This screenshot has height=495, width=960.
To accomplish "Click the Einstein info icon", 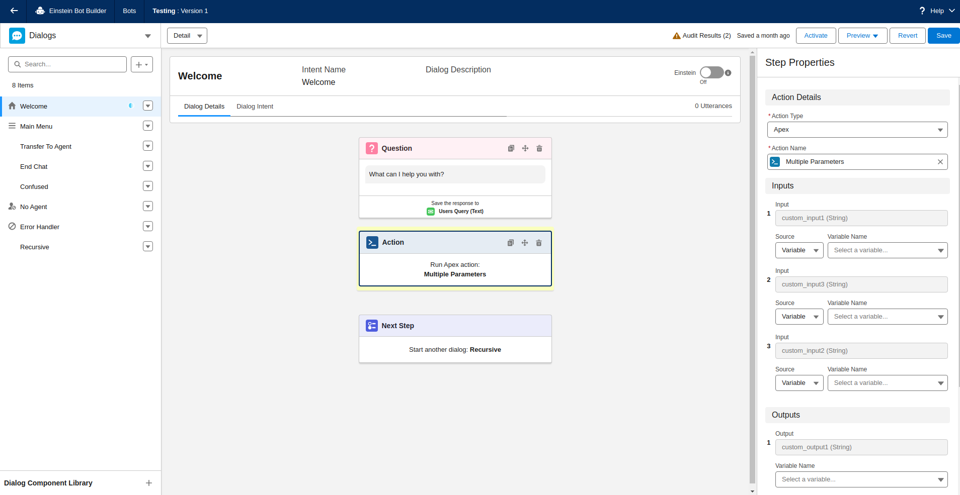I will coord(728,73).
